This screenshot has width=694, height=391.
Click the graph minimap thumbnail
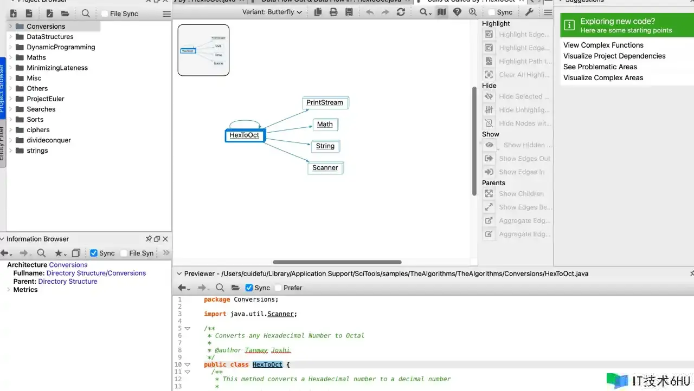[x=203, y=50]
